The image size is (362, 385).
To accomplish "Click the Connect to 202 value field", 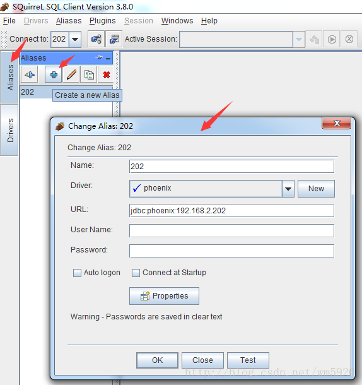I will point(60,39).
